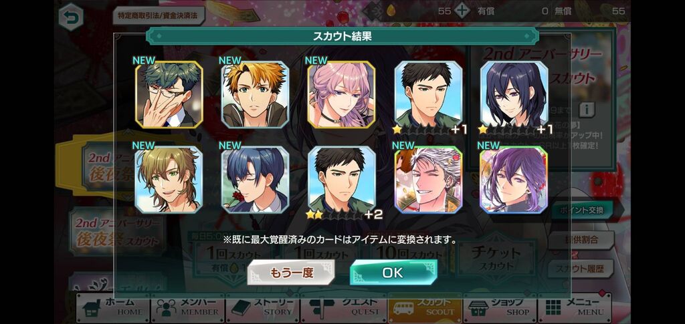685x324 pixels.
Task: View the pink-haired character card
Action: click(341, 94)
